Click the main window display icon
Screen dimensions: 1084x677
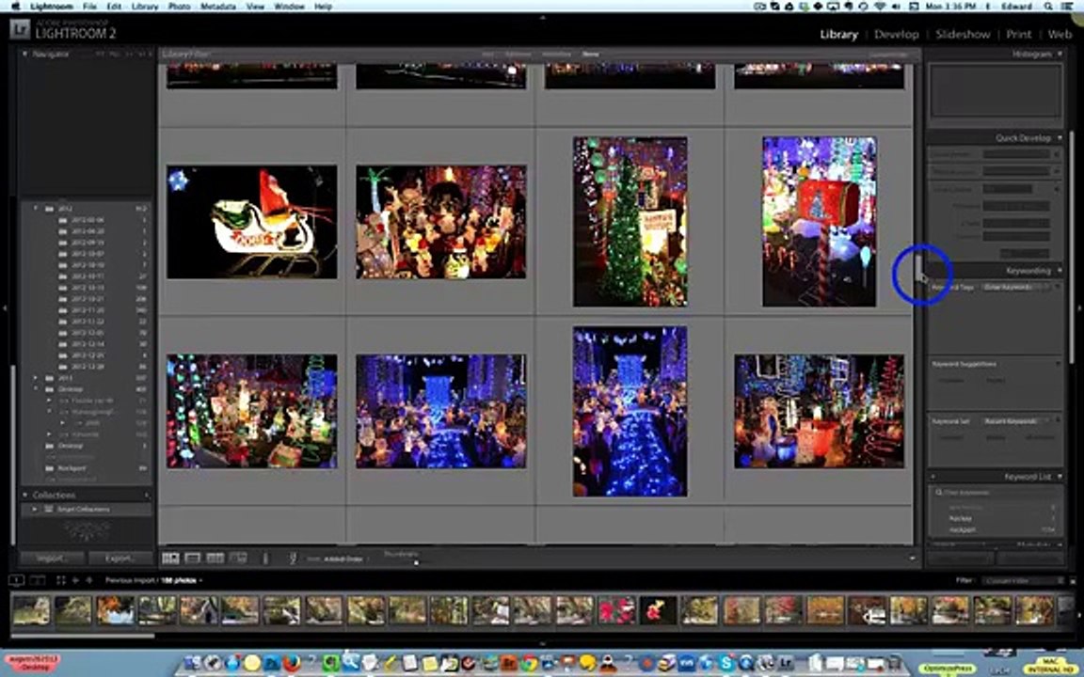tap(17, 580)
